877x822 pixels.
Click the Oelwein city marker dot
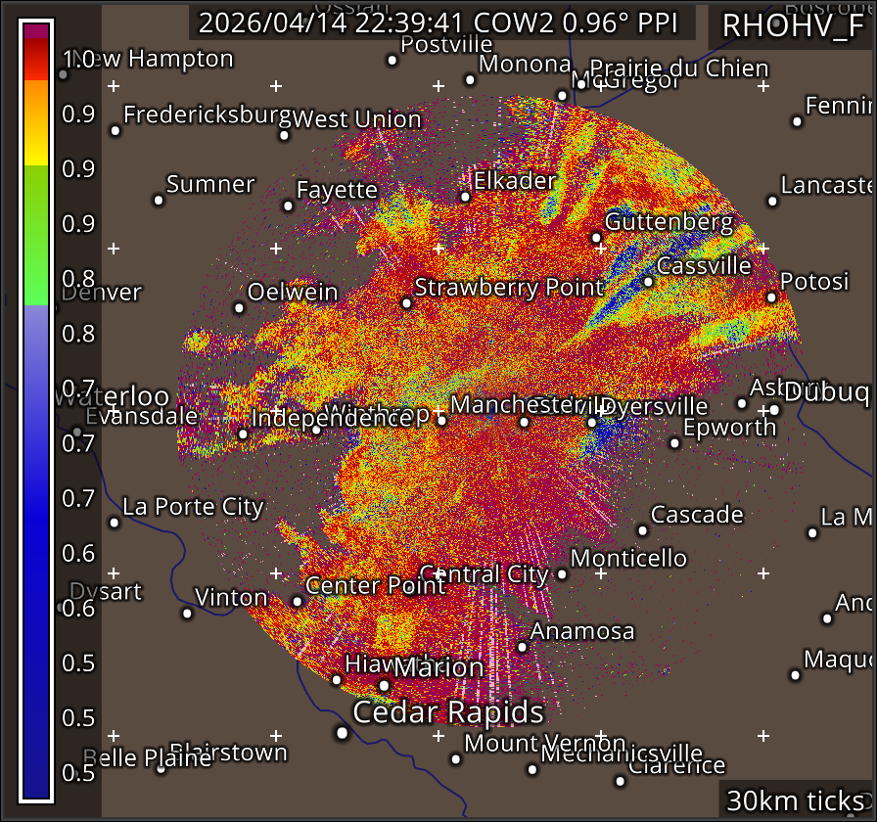[239, 308]
